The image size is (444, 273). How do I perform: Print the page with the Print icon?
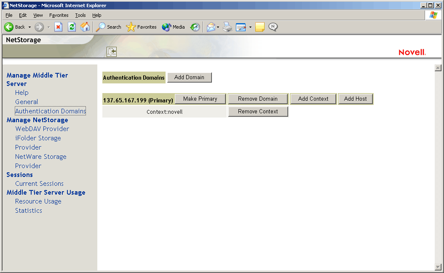[227, 27]
